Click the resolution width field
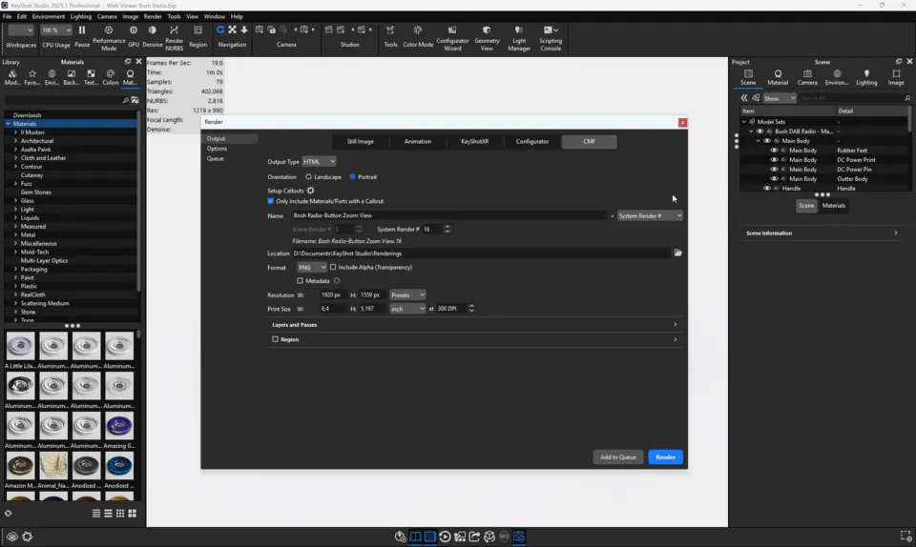Screen dimensions: 916x547 point(334,295)
